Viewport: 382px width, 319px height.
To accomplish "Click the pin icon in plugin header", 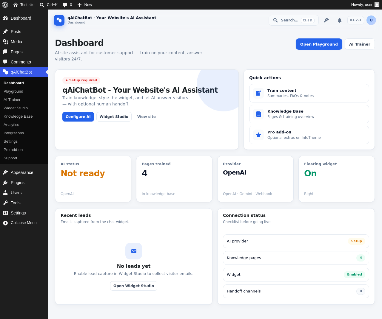I will click(x=326, y=20).
